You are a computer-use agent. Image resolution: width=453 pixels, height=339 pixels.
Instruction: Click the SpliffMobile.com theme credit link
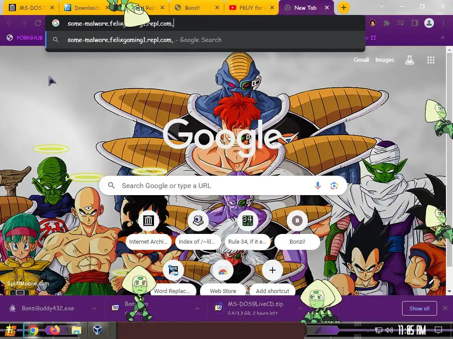tap(28, 283)
